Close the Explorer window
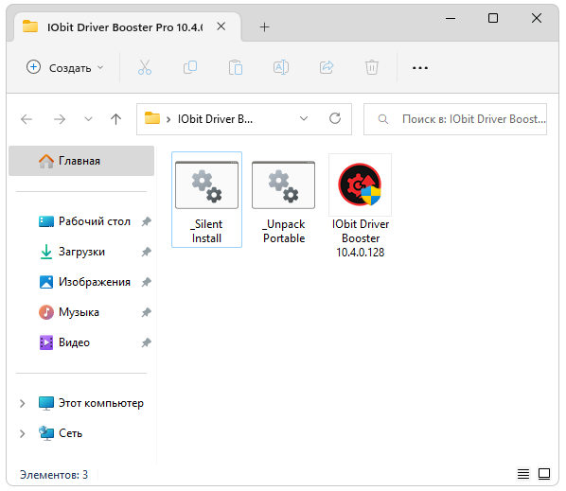Viewport: 566px width, 491px height. (x=537, y=18)
